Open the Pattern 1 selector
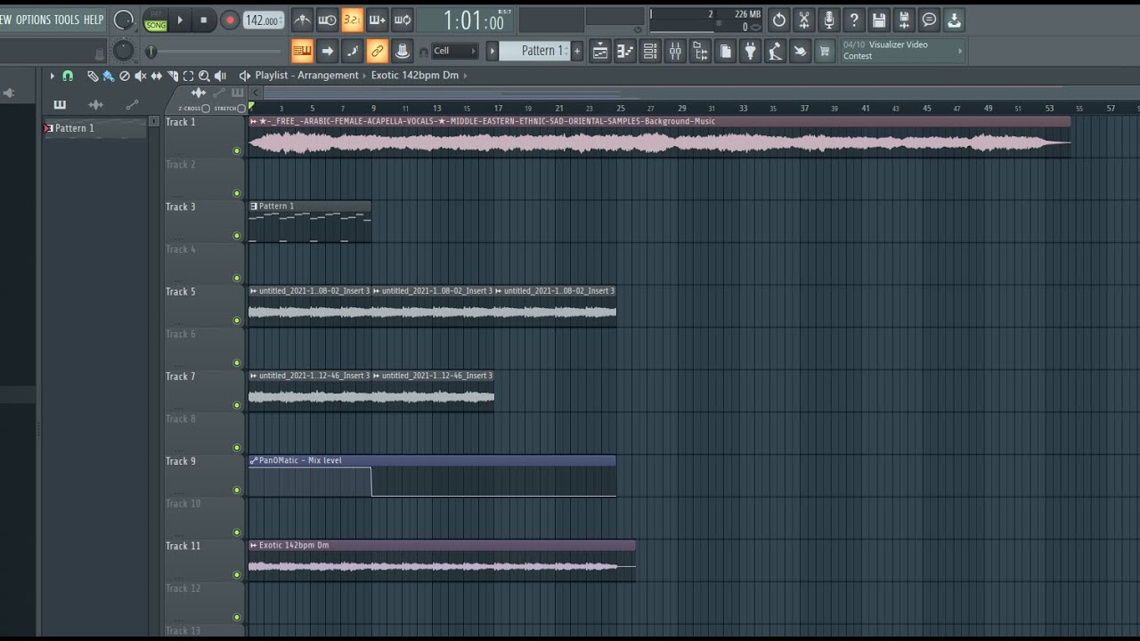Viewport: 1140px width, 641px height. point(534,51)
